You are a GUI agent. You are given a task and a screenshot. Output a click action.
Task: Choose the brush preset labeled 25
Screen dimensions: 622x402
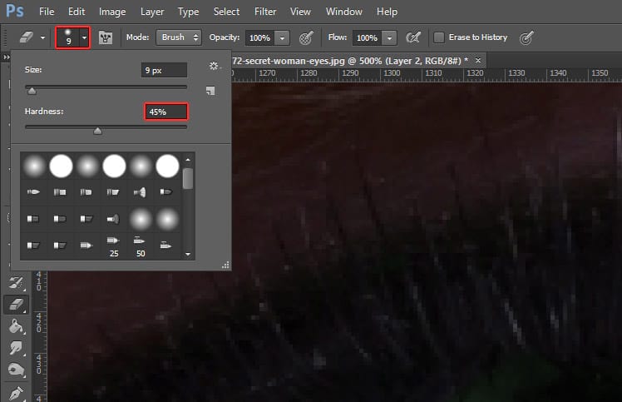(113, 246)
